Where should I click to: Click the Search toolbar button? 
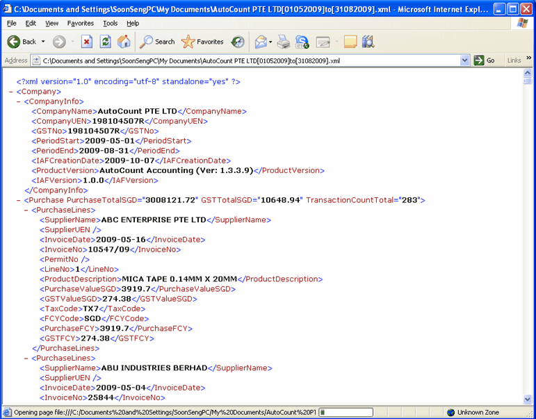(157, 42)
